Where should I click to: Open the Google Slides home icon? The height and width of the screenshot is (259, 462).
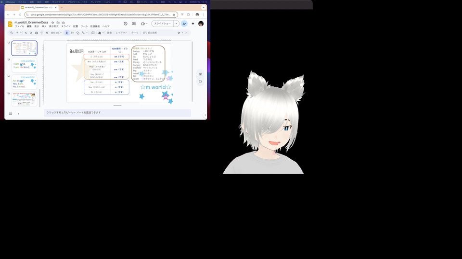pyautogui.click(x=10, y=24)
